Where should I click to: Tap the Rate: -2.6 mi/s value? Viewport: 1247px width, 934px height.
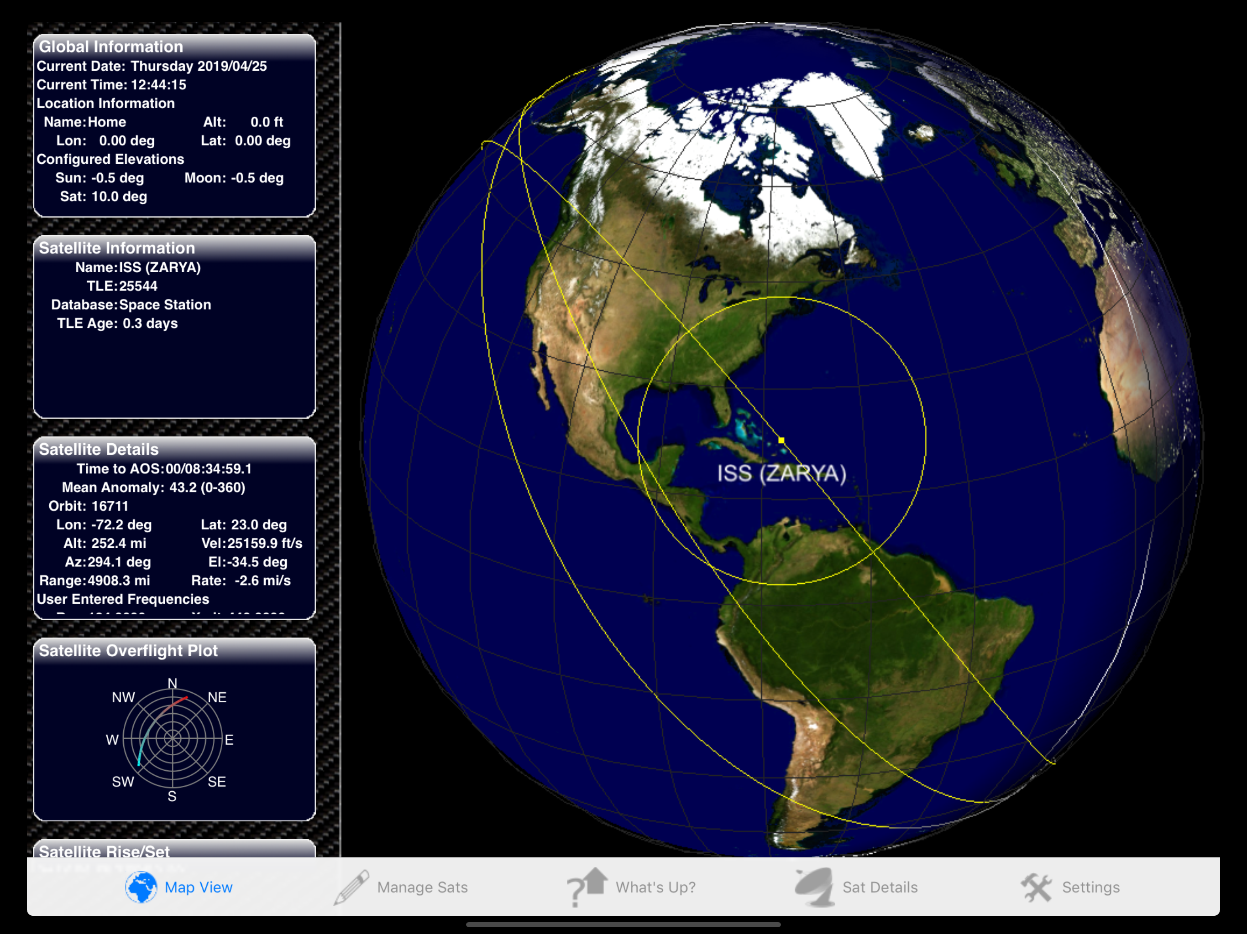tap(241, 581)
